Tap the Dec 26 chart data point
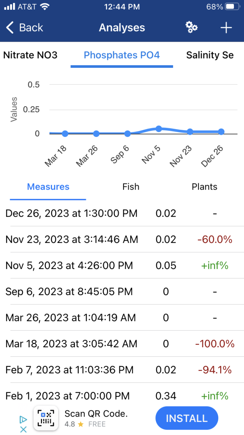244x435 pixels. [221, 132]
